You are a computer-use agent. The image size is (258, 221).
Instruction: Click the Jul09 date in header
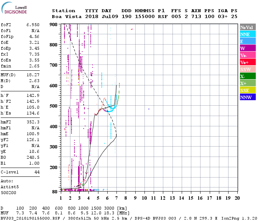point(110,17)
